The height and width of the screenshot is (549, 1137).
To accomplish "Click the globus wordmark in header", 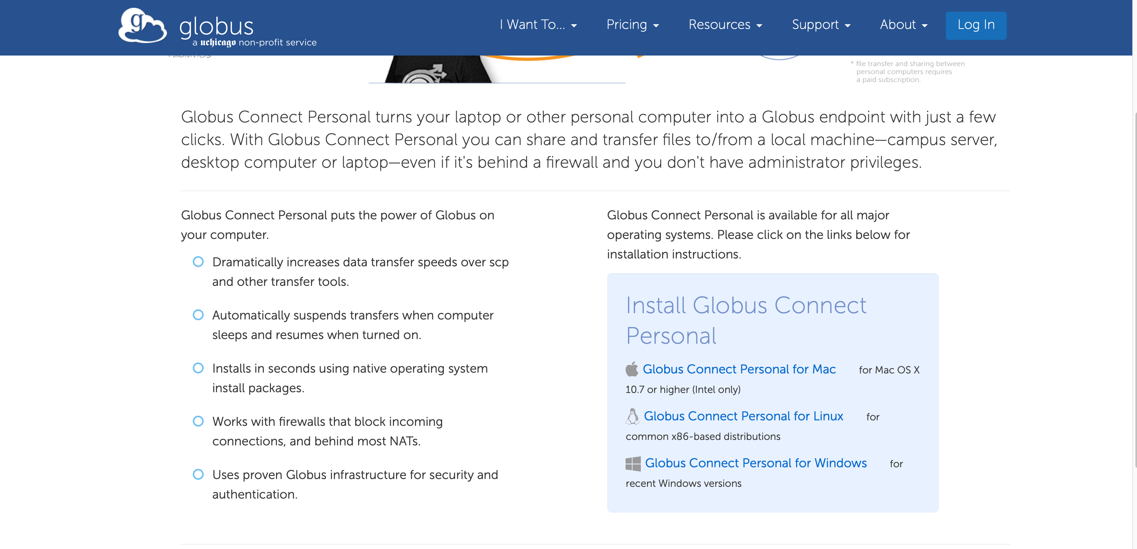I will tap(216, 27).
